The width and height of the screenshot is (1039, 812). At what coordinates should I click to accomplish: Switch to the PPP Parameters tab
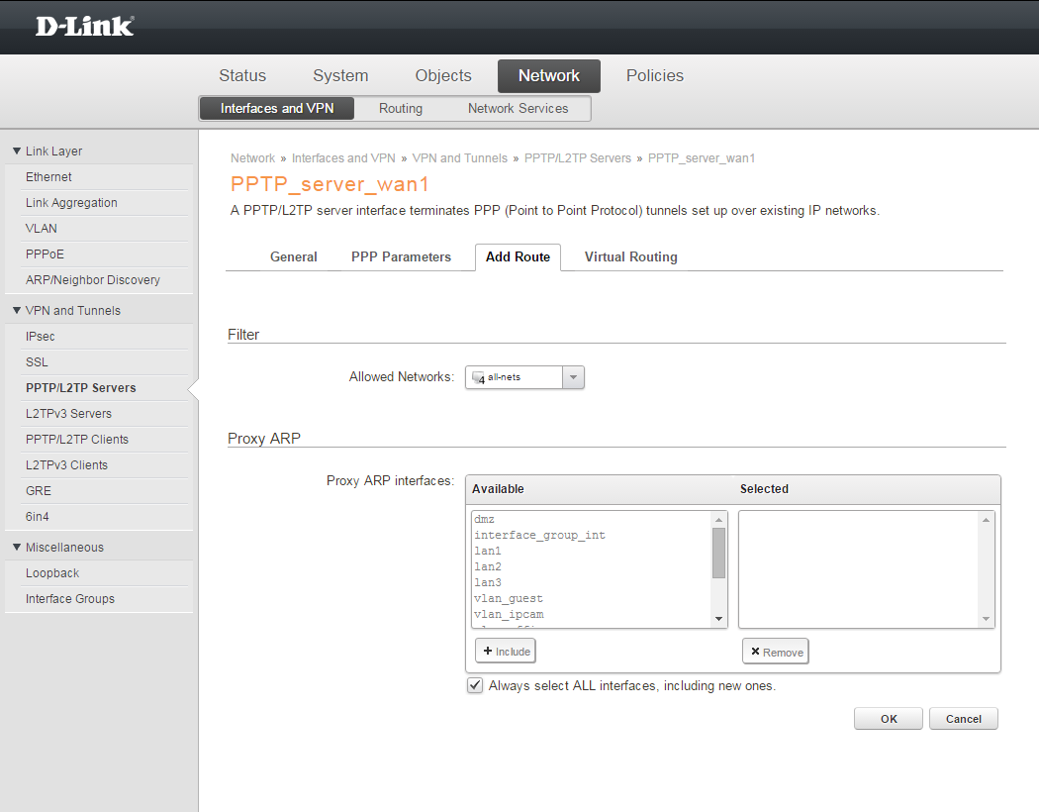401,256
